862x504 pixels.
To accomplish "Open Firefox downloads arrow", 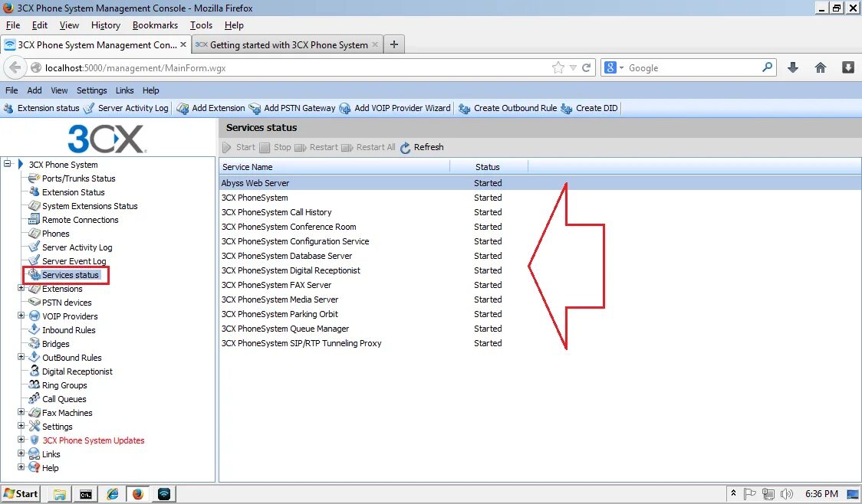I will (x=793, y=67).
